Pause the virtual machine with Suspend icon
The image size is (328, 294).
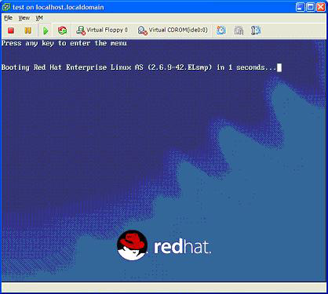point(27,31)
